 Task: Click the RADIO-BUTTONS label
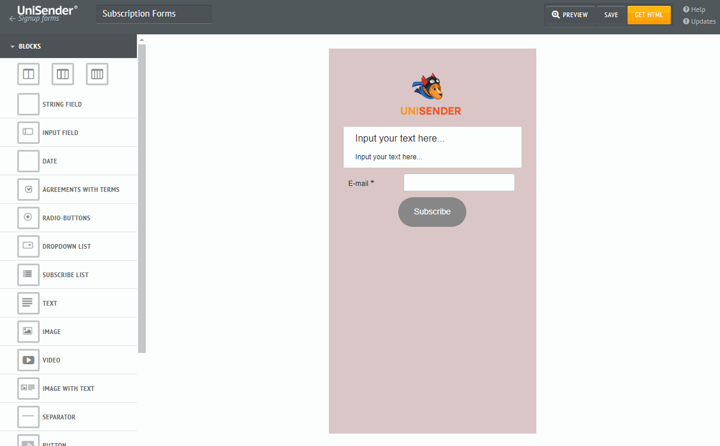point(66,218)
